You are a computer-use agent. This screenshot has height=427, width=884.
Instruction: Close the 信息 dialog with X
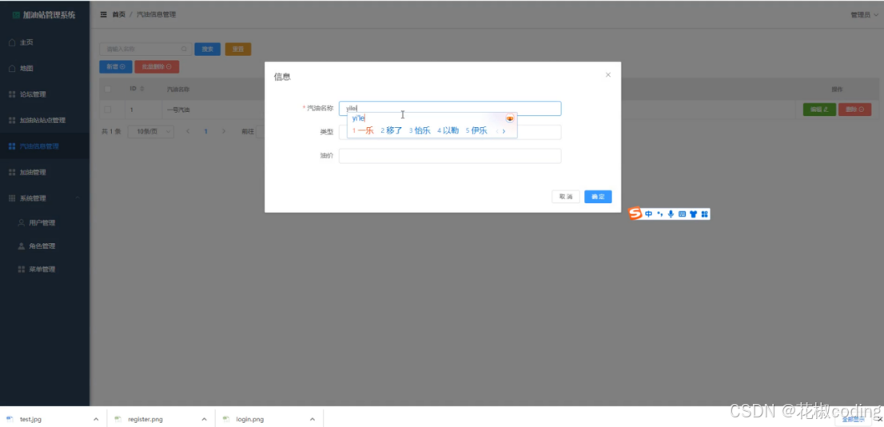point(607,74)
